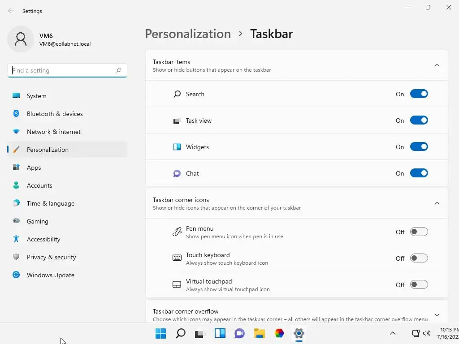Click the VM6 user avatar icon
Image resolution: width=459 pixels, height=344 pixels.
click(21, 39)
